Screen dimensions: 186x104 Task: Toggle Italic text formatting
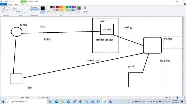tap(22, 12)
